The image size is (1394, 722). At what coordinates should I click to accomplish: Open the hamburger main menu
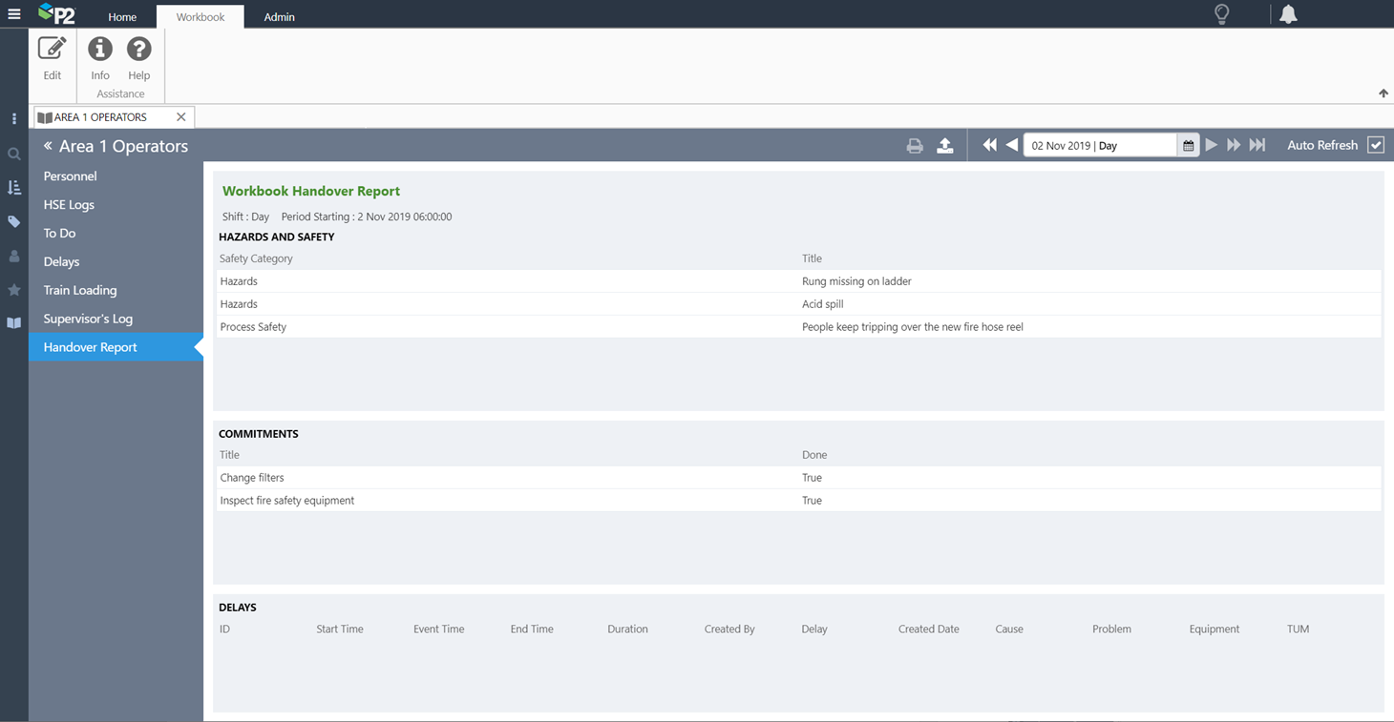[x=14, y=14]
